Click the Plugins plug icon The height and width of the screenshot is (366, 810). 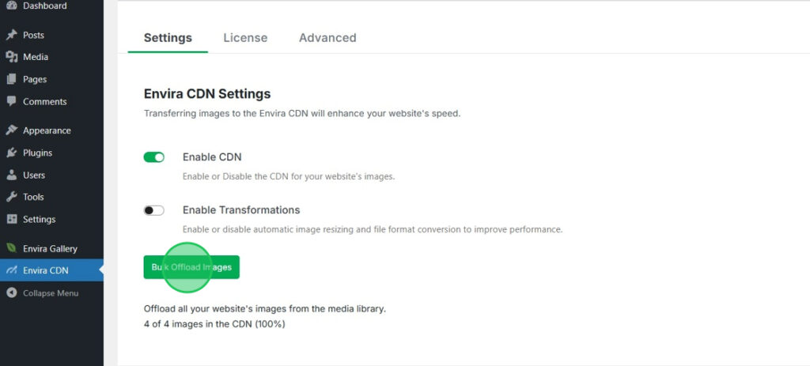(11, 153)
